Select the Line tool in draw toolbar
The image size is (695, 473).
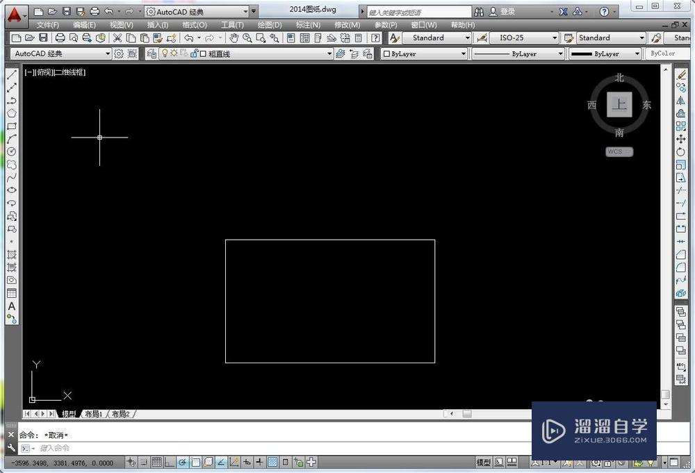tap(12, 75)
